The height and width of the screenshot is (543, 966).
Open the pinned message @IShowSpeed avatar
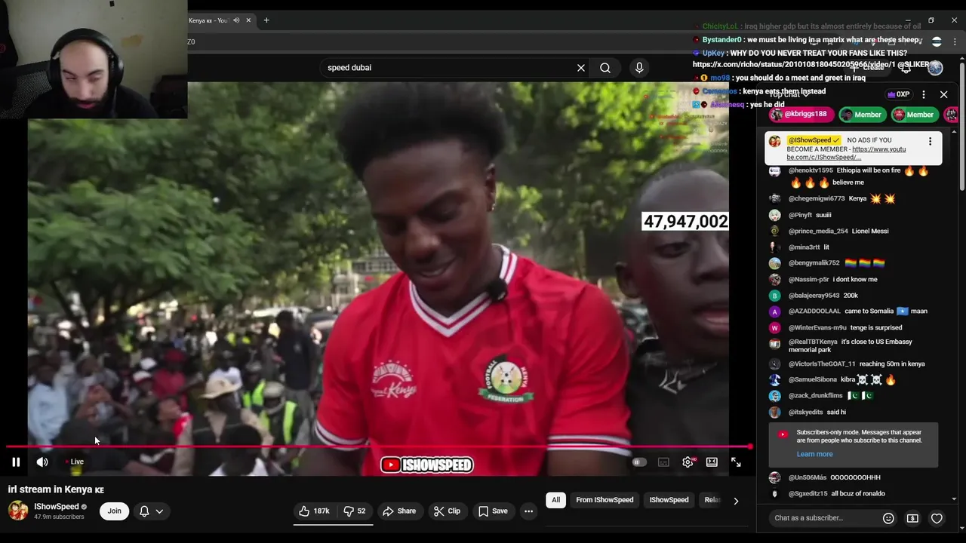pos(774,141)
